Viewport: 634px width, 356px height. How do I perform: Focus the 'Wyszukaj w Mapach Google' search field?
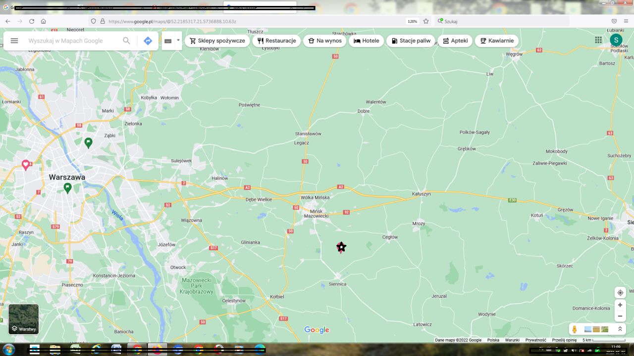tap(72, 41)
